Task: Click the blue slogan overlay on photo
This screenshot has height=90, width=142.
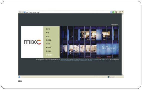Action: [107, 49]
